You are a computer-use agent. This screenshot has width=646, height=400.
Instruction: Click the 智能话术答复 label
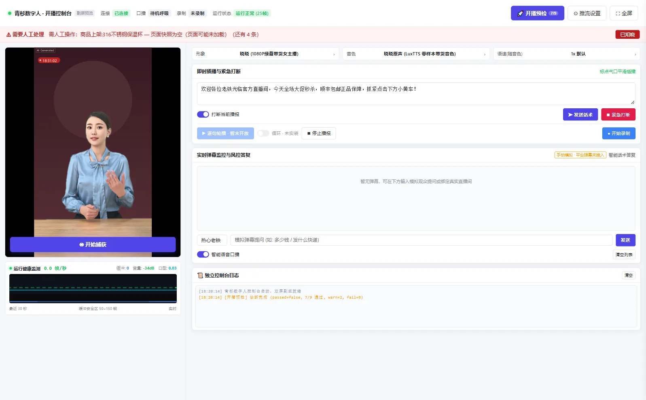622,155
